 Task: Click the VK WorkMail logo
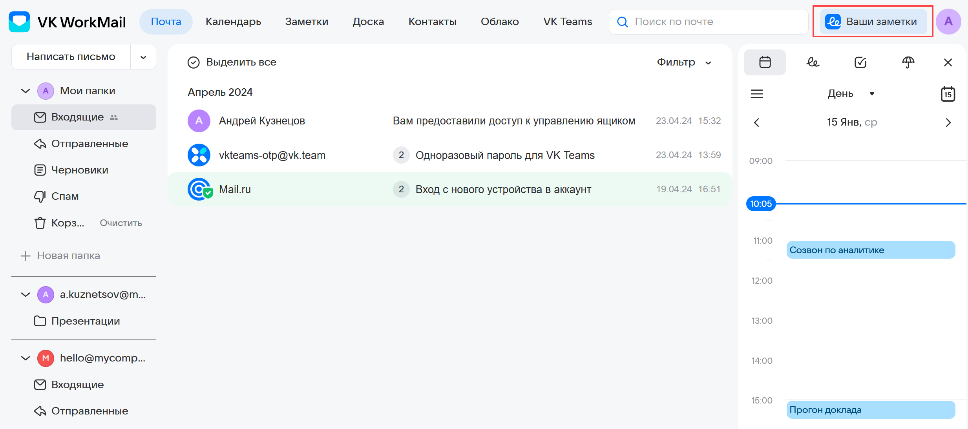coord(67,22)
